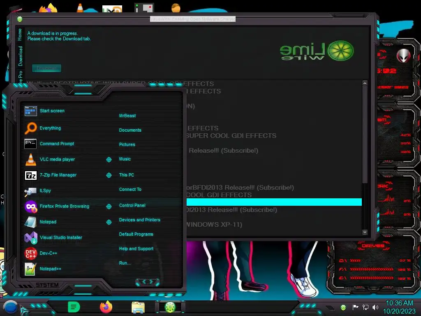
Task: Select the cyan highlighted result row
Action: pos(274,202)
